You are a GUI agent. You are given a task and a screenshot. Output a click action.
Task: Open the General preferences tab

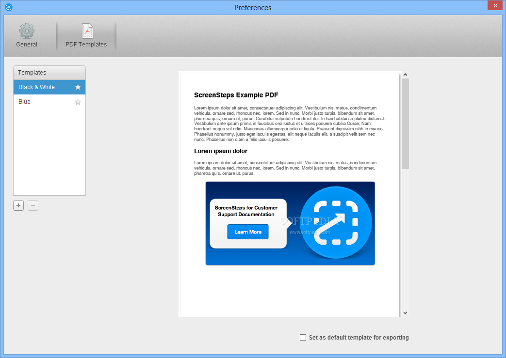27,35
